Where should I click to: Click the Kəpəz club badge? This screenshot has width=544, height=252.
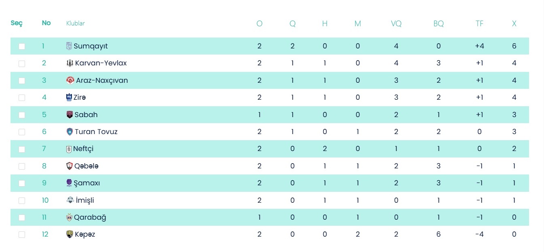(x=70, y=234)
